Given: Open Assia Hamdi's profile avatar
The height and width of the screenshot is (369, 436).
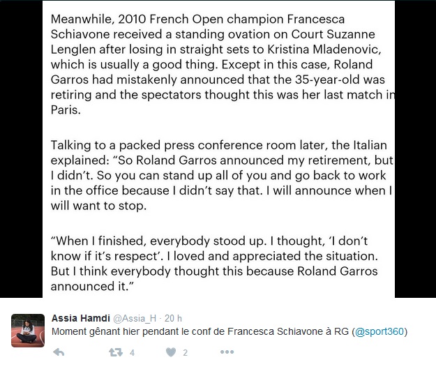Looking at the screenshot, I should [x=28, y=331].
